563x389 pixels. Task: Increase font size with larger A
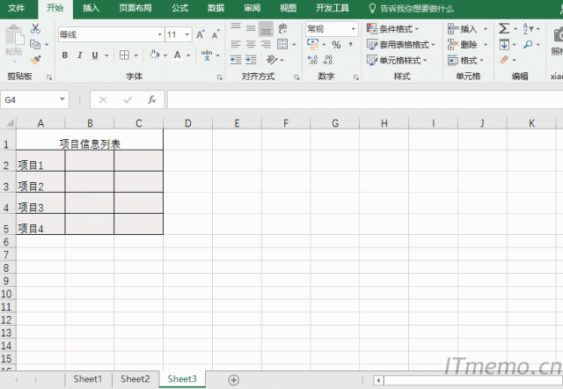201,34
